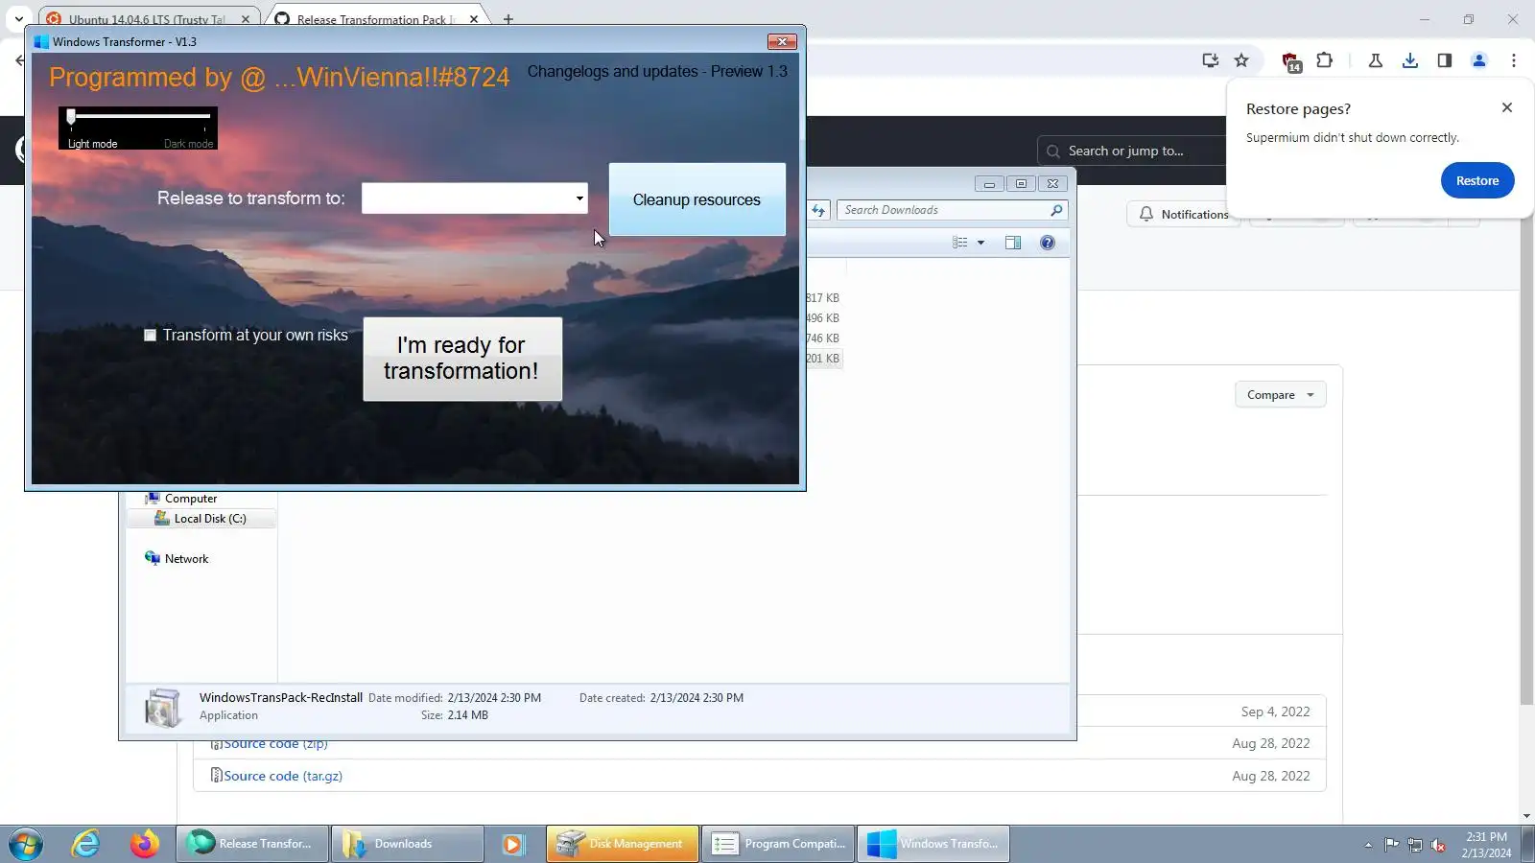The height and width of the screenshot is (863, 1535).
Task: Open Source code (tar.gz) link
Action: pyautogui.click(x=283, y=776)
